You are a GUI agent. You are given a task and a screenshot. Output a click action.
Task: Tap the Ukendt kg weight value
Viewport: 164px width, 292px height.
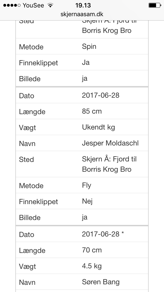[x=98, y=127]
